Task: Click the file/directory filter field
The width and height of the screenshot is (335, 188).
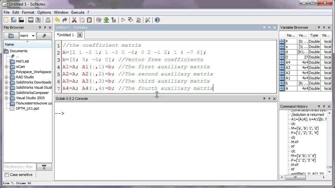Action: [x=19, y=167]
